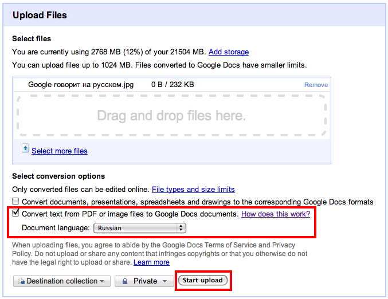Click the Upload Files heading
The height and width of the screenshot is (299, 388).
[x=40, y=15]
